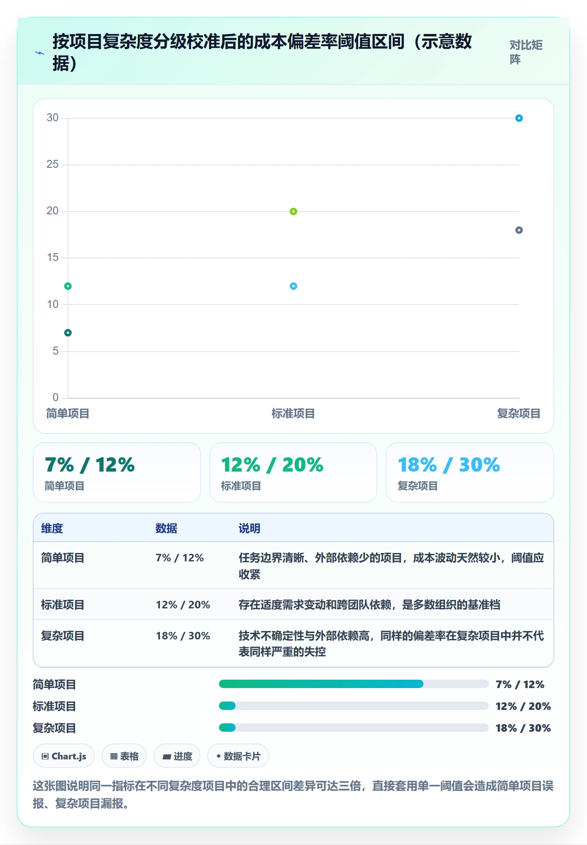587x845 pixels.
Task: Click the 复杂项目 progress bar
Action: (354, 728)
